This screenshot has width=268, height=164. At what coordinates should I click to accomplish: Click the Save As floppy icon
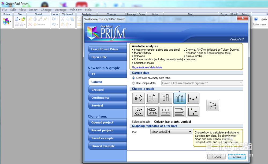(x=21, y=24)
